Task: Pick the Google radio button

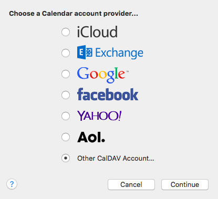Action: coord(66,74)
